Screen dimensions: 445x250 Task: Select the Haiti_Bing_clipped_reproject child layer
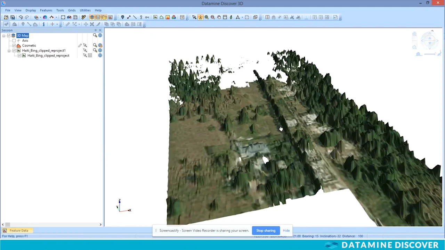coord(48,56)
